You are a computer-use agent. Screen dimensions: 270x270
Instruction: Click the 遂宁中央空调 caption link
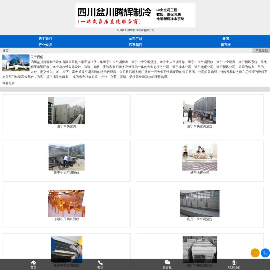pos(66,126)
